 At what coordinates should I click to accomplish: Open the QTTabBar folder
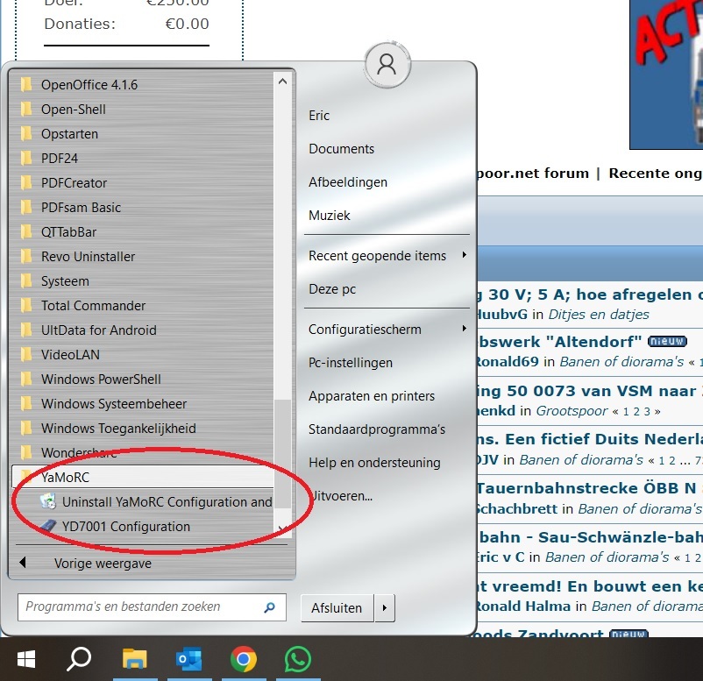143,231
